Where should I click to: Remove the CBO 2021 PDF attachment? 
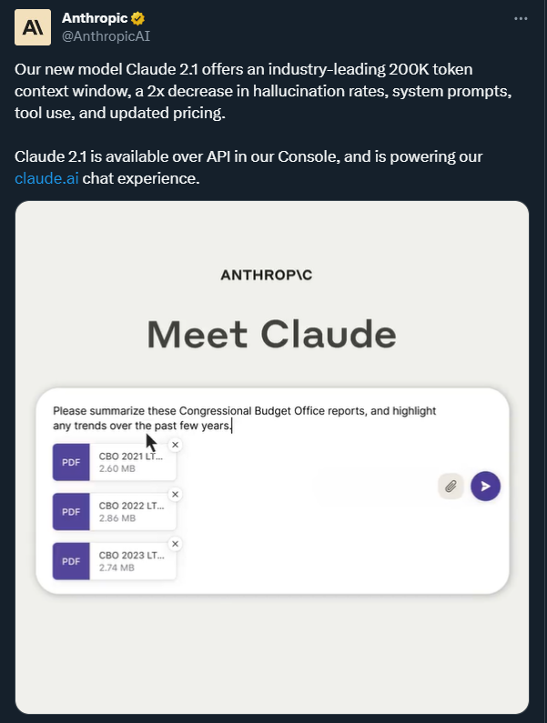coord(176,445)
